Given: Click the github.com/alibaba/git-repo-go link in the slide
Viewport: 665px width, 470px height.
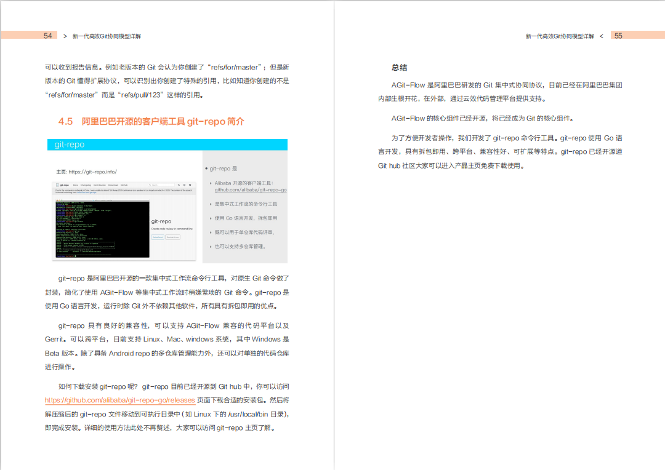Looking at the screenshot, I should (x=251, y=190).
